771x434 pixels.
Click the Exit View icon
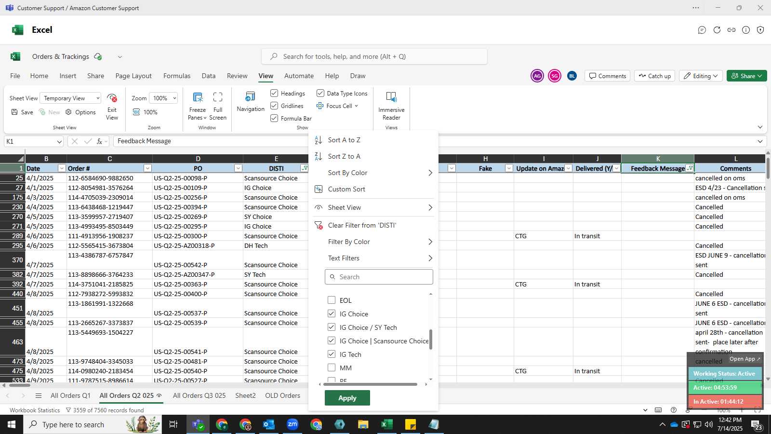coord(112,98)
